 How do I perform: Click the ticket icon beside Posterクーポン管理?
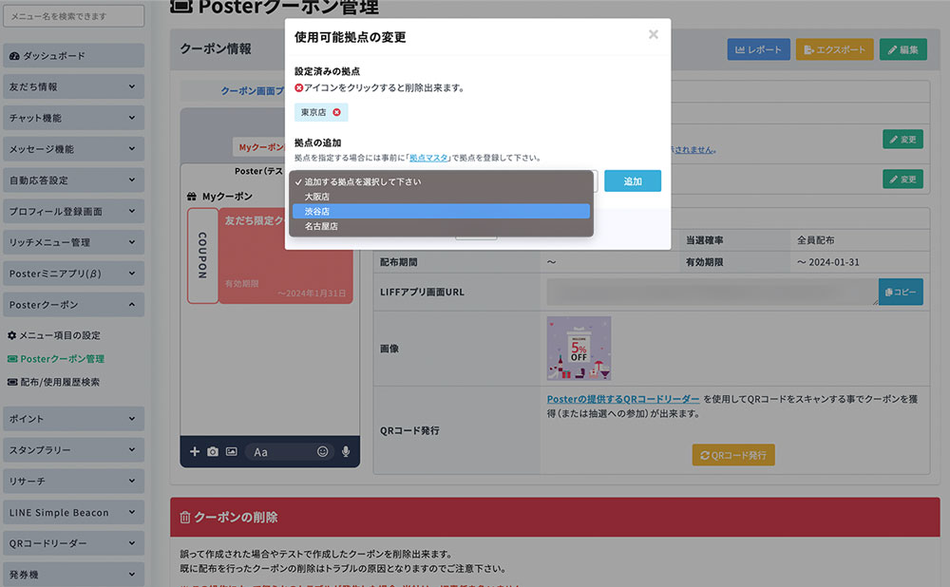pyautogui.click(x=12, y=359)
